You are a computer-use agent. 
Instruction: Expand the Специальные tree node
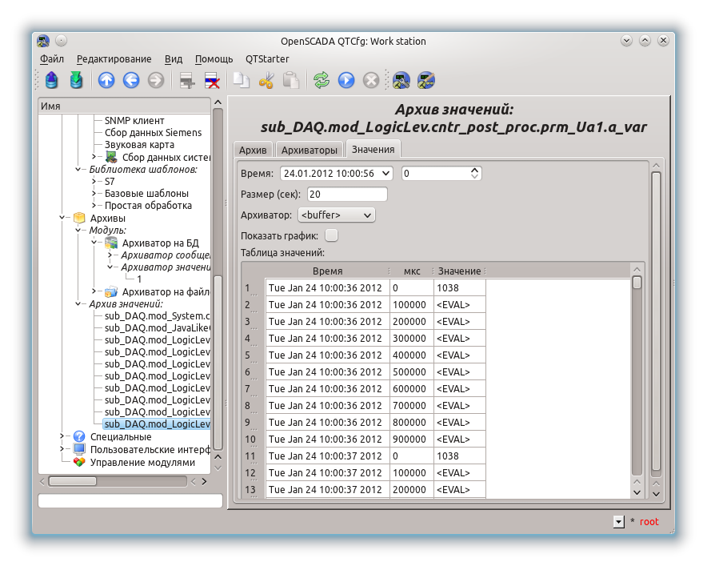[x=63, y=437]
